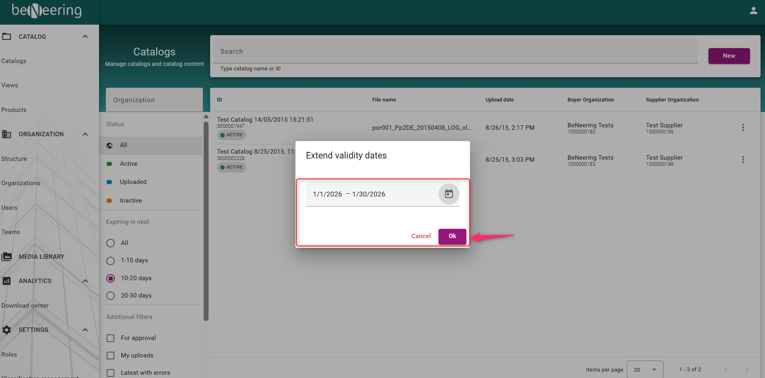This screenshot has height=378, width=765.
Task: Click the catalog Search input field
Action: pyautogui.click(x=455, y=52)
